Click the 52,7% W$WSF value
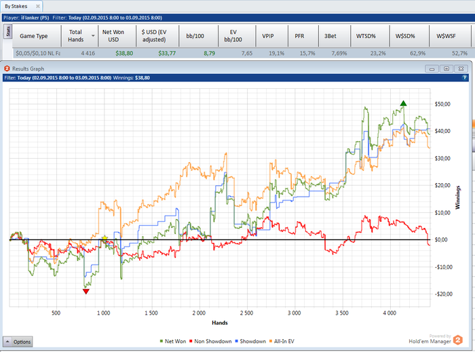 pos(459,54)
